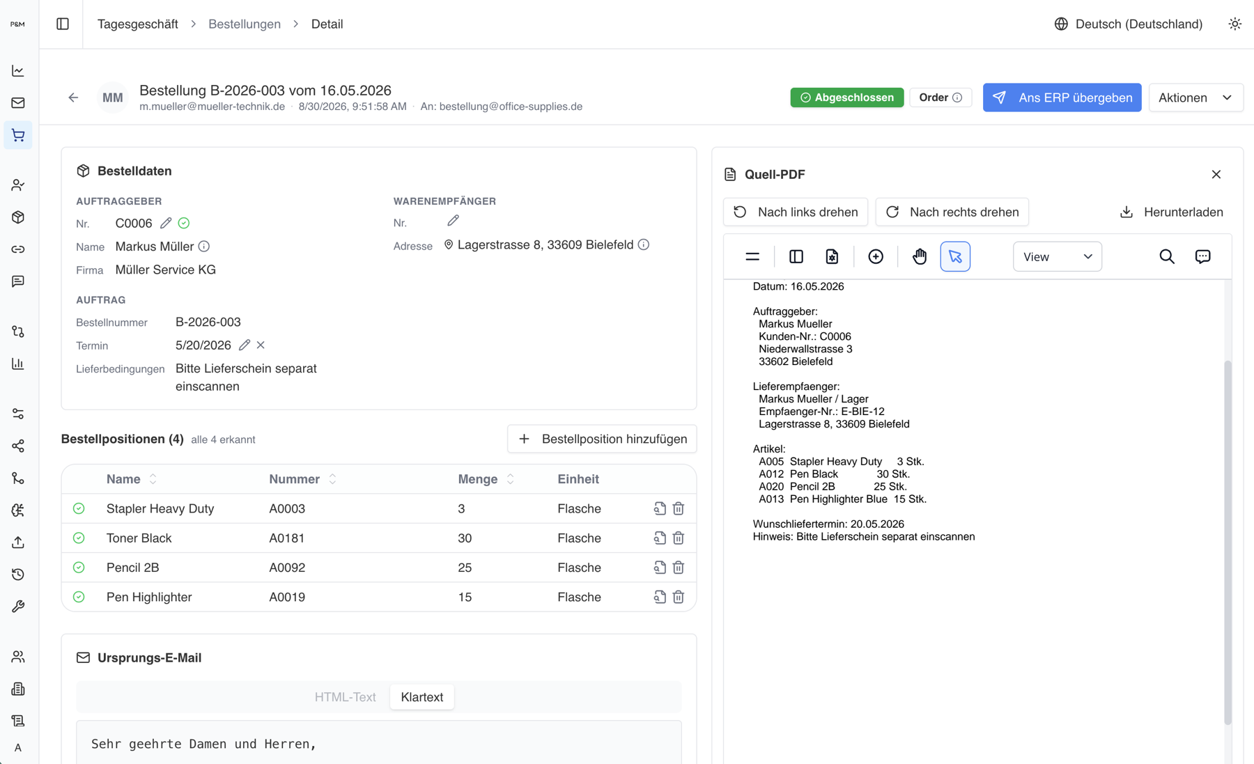Open the Deutsch (Deutschland) language selector
The image size is (1254, 764).
pos(1129,24)
